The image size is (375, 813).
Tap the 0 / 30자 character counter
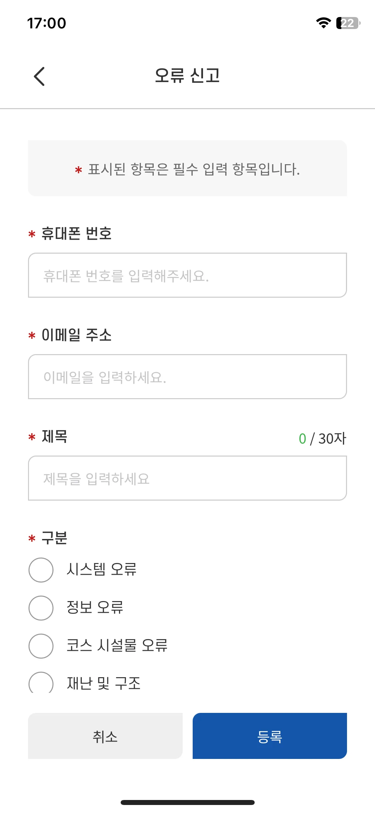[322, 439]
